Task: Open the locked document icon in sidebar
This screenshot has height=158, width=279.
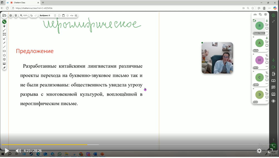Action: click(x=273, y=74)
